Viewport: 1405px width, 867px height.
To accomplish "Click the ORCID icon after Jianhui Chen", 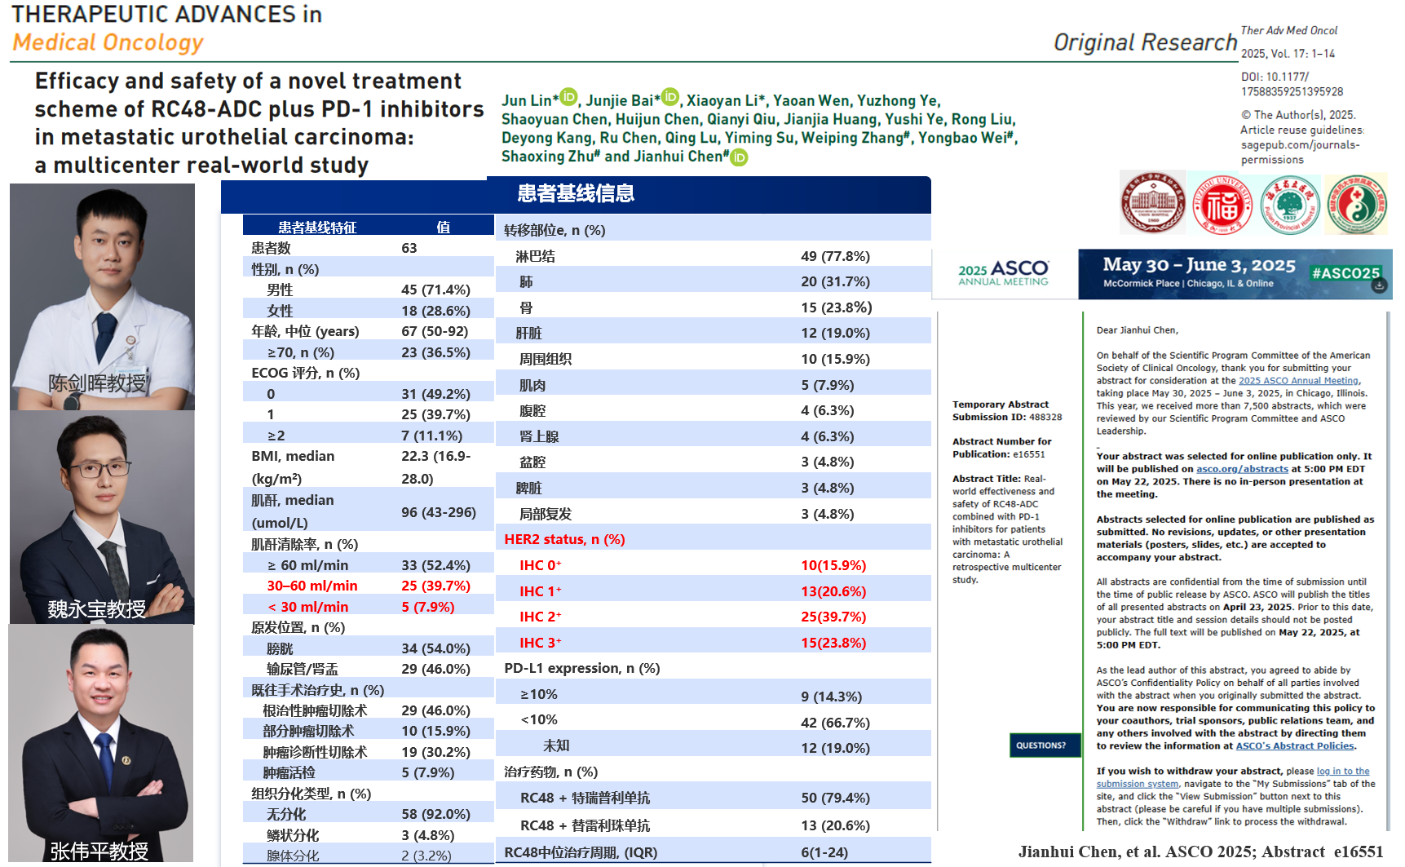I will [739, 157].
